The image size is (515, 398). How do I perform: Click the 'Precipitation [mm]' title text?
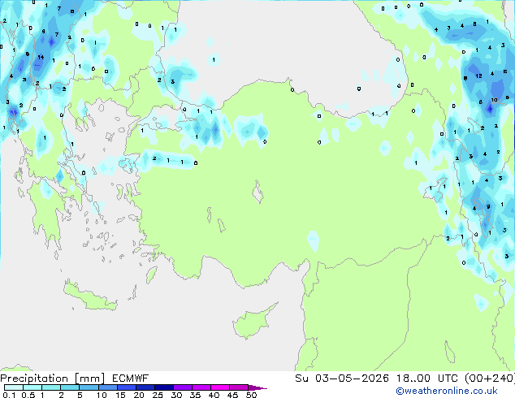[x=53, y=379]
